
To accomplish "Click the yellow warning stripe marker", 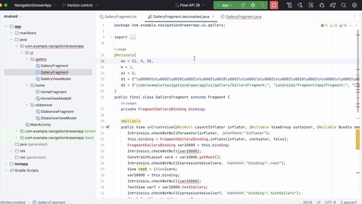I will click(357, 139).
